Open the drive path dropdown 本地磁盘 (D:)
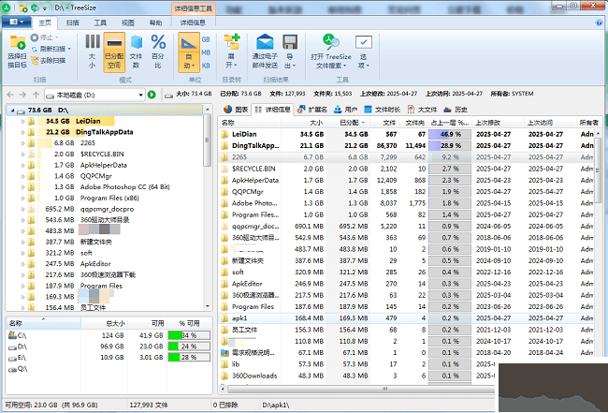The width and height of the screenshot is (608, 413). [x=140, y=95]
